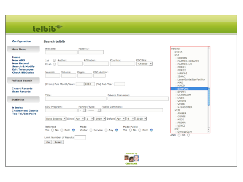The height and width of the screenshot is (182, 243).
Task: Select SINFONI in instrument list
Action: 189,89
